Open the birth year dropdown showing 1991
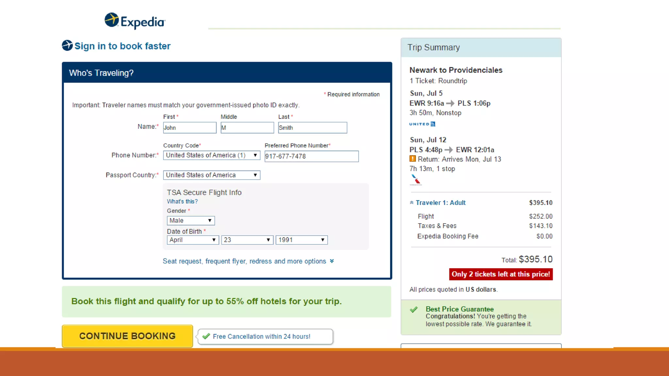 point(301,240)
